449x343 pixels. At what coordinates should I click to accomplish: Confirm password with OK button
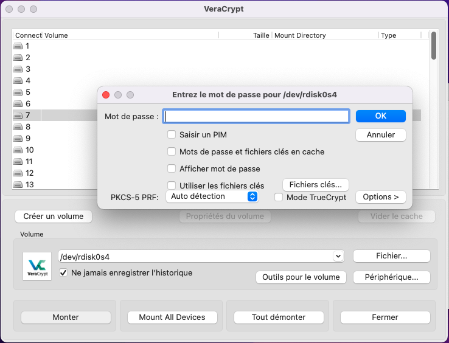tap(381, 116)
